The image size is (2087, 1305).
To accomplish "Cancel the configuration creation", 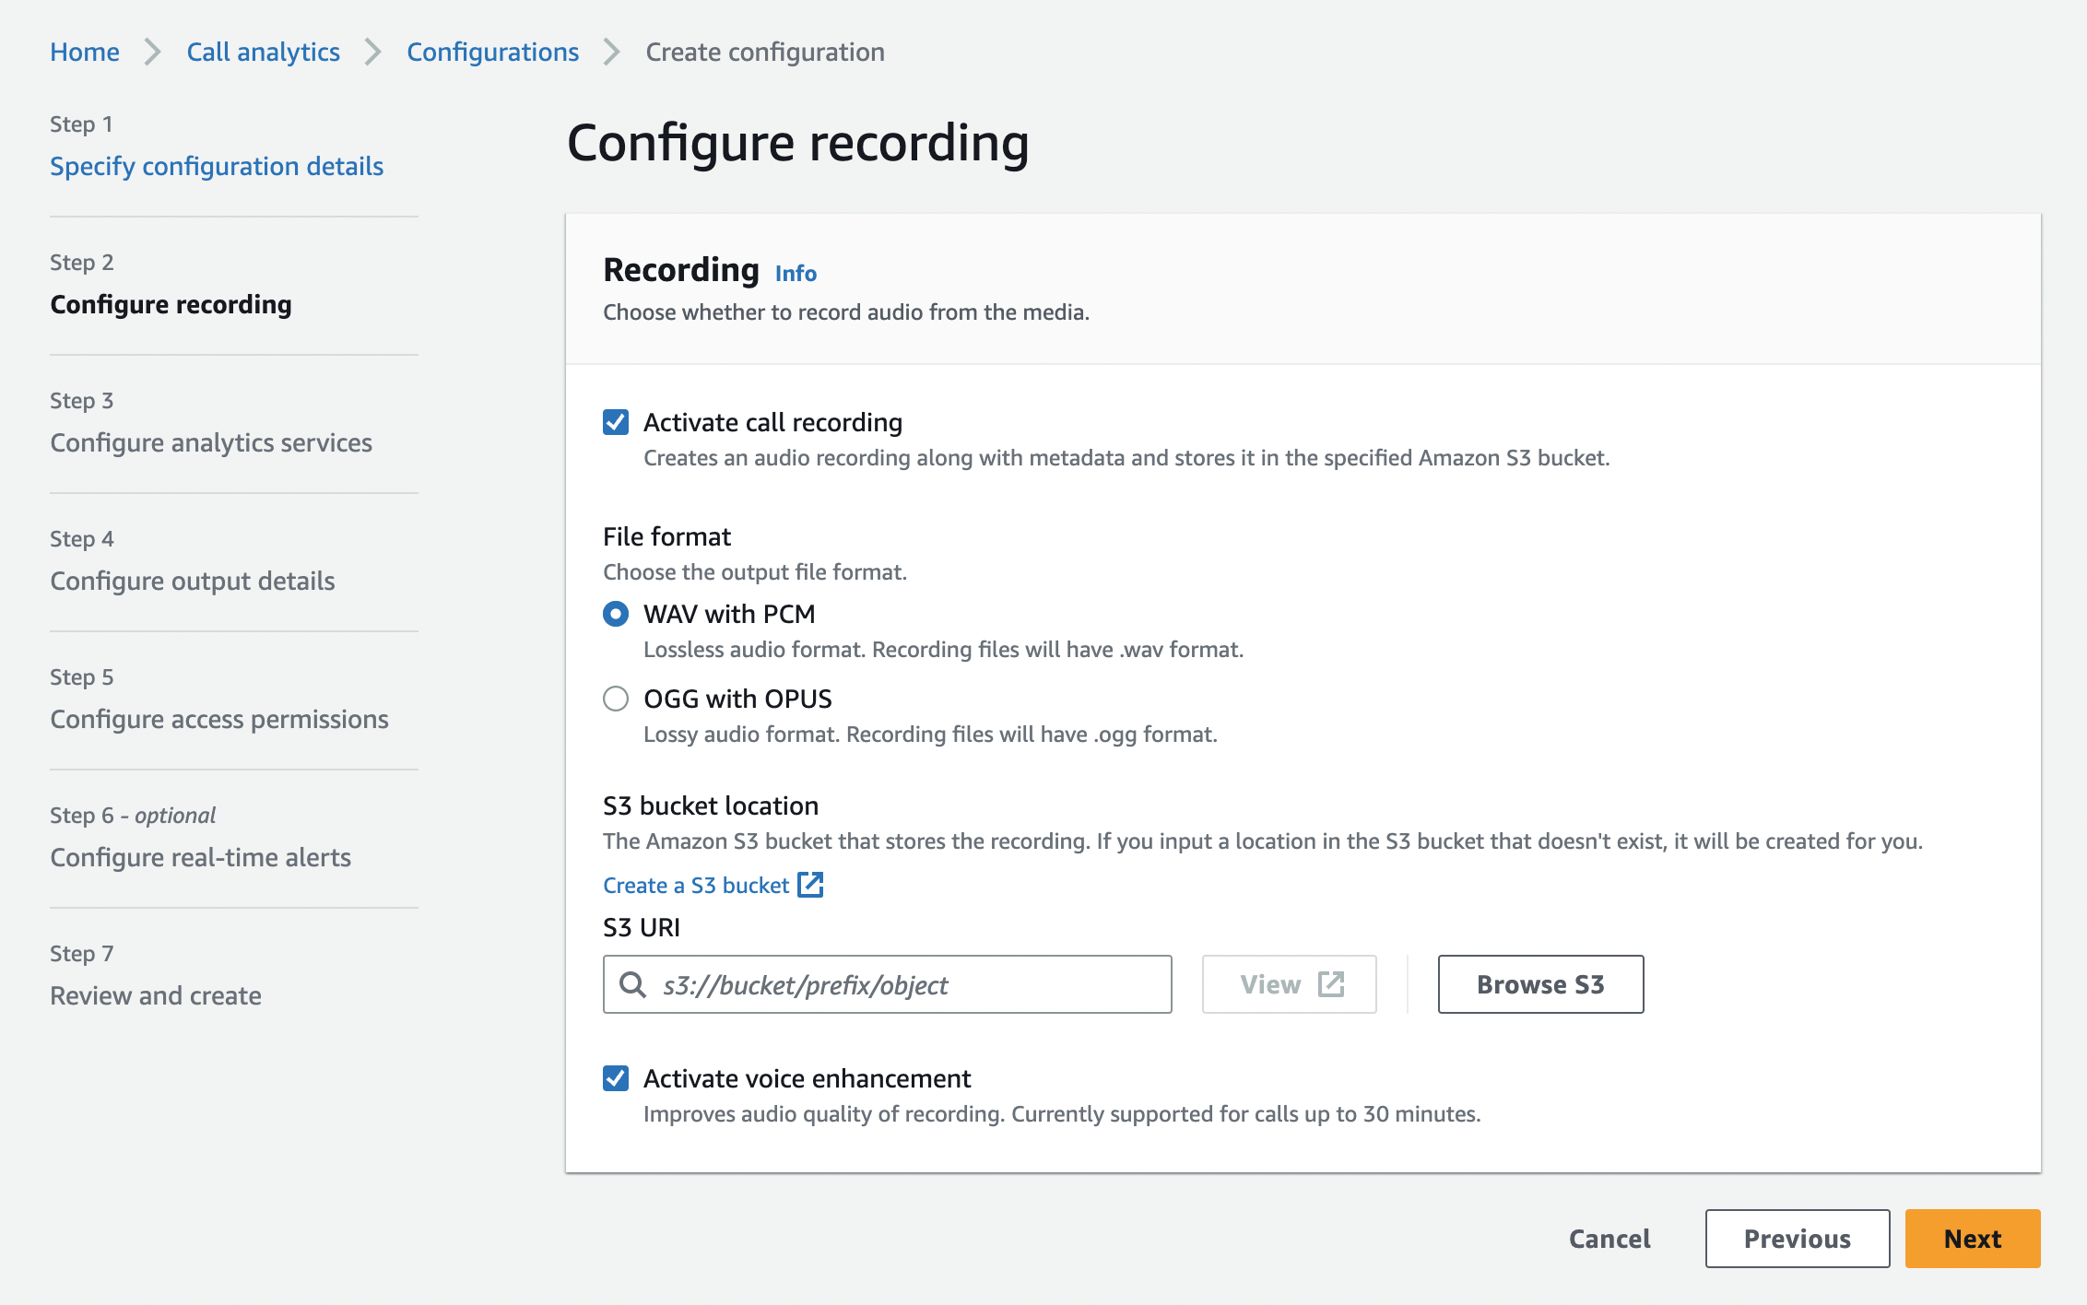I will 1609,1238.
